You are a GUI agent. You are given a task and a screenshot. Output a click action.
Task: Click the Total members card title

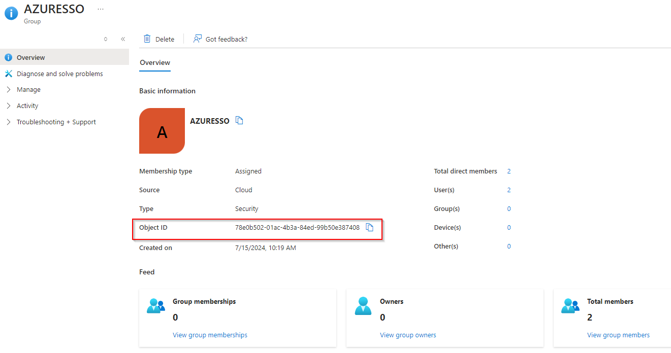click(610, 301)
